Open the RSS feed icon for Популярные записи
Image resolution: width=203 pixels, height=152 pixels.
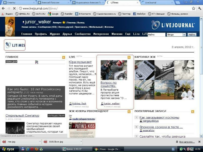pyautogui.click(x=193, y=111)
